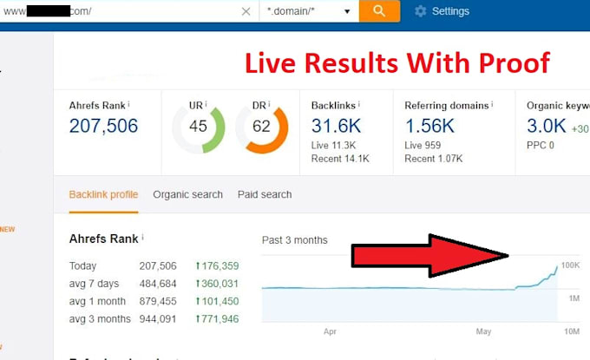
Task: Click the Recent 14.1K backlinks text
Action: pyautogui.click(x=340, y=159)
